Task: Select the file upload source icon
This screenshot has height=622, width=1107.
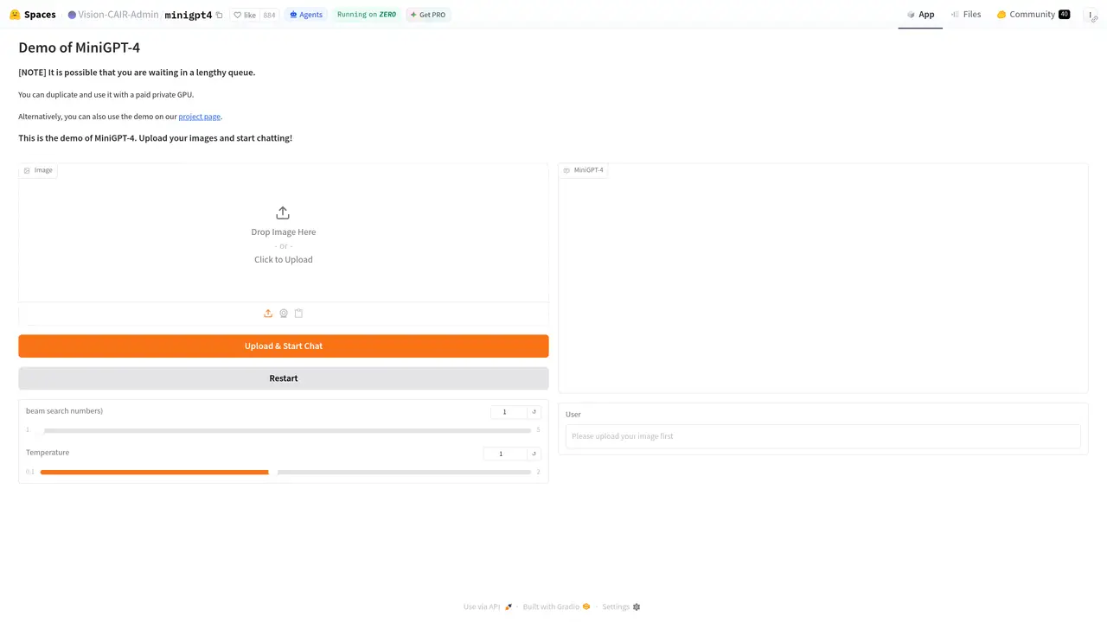Action: click(268, 314)
